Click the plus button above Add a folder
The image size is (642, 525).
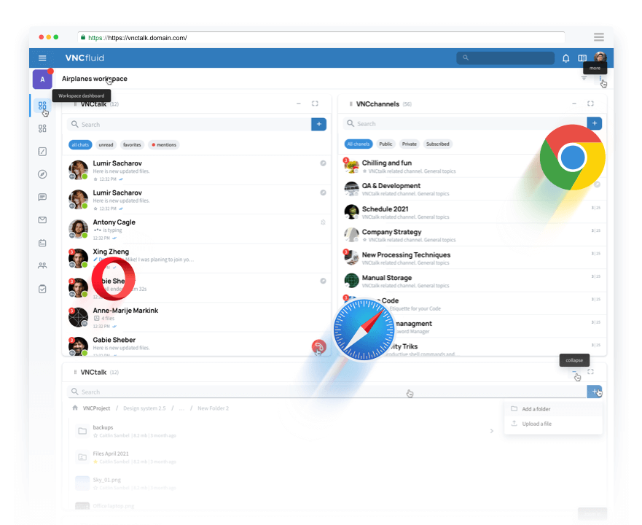tap(595, 392)
